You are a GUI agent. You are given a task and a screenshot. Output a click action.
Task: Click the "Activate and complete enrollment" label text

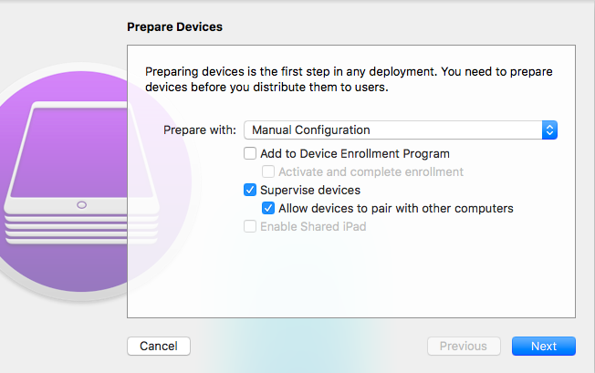(x=371, y=172)
